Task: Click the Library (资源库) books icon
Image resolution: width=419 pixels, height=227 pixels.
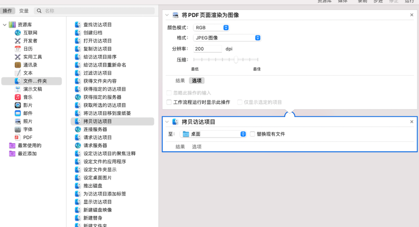Action: pyautogui.click(x=12, y=24)
